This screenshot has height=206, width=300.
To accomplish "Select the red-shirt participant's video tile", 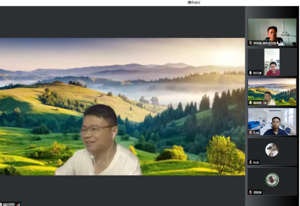I will pos(272,62).
